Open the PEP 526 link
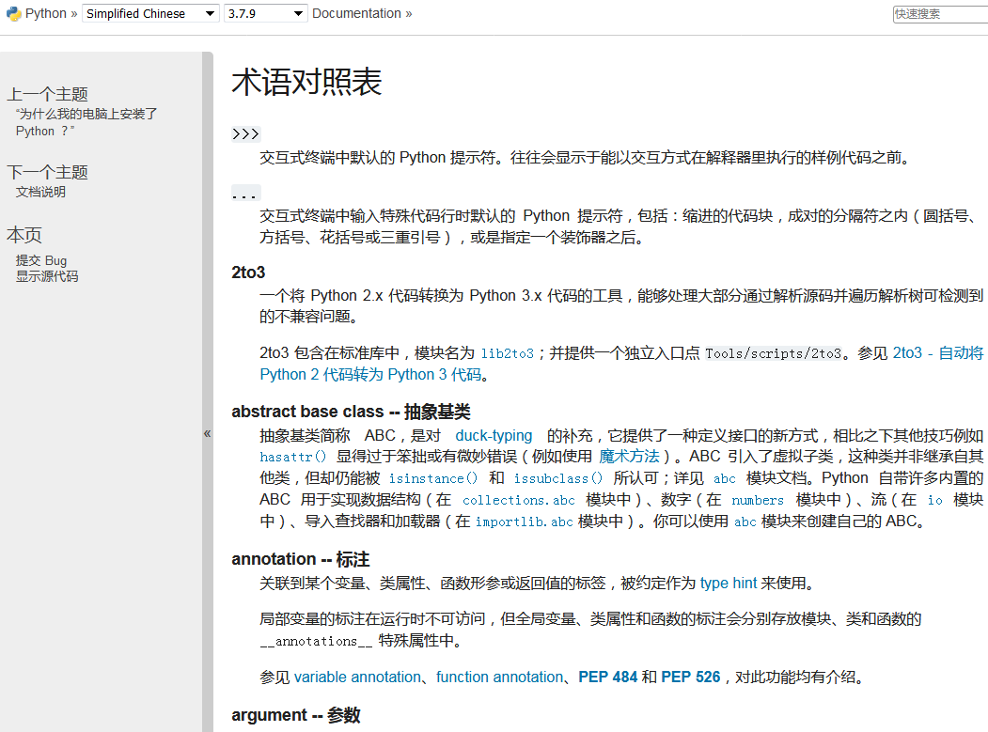The image size is (988, 732). tap(691, 677)
